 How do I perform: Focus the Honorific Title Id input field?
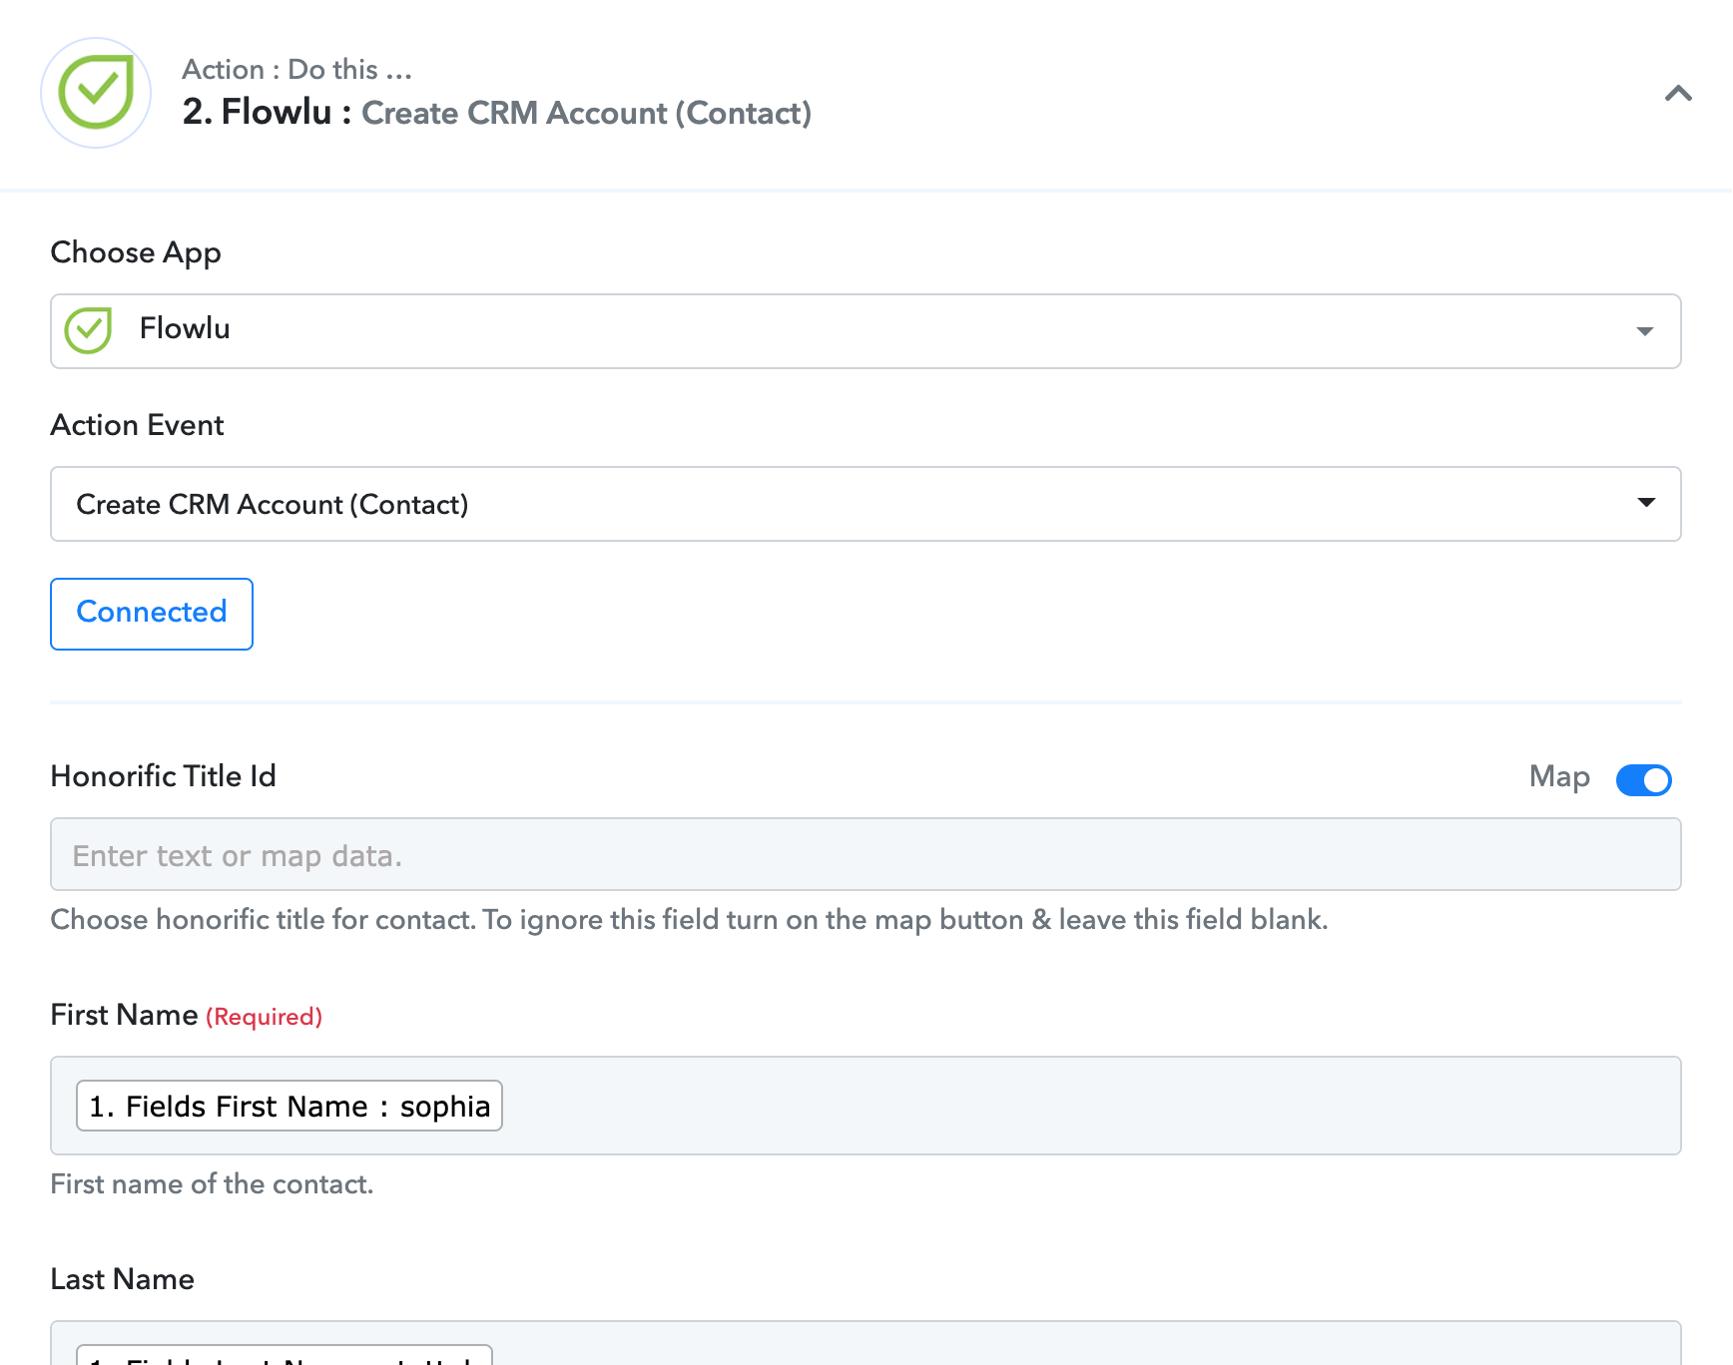tap(866, 854)
